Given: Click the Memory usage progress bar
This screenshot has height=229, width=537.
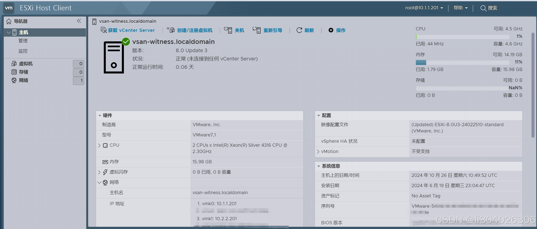Looking at the screenshot, I should [463, 62].
